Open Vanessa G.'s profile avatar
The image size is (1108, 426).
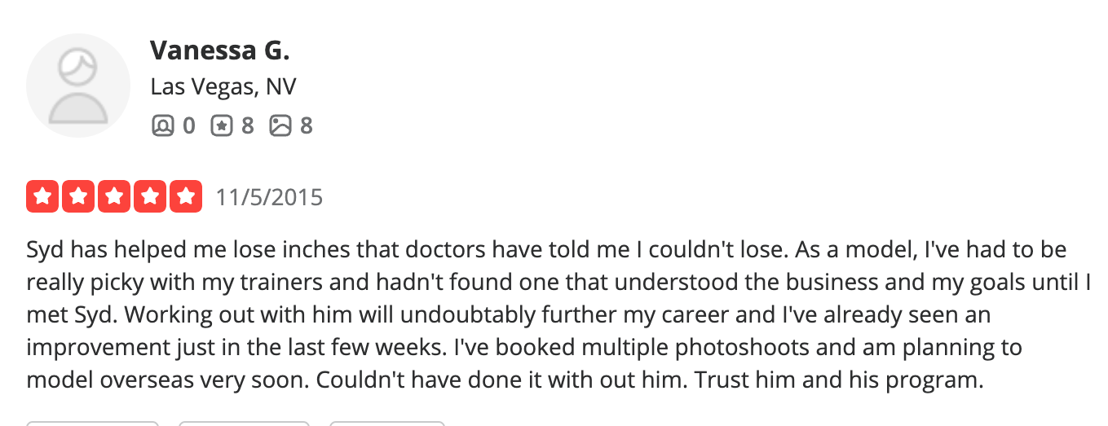pyautogui.click(x=78, y=86)
